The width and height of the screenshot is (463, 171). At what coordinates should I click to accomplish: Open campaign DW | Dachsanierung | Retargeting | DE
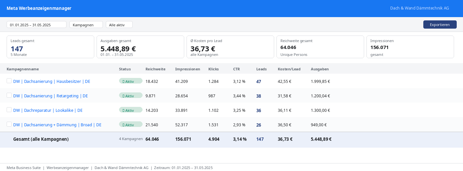pyautogui.click(x=51, y=96)
